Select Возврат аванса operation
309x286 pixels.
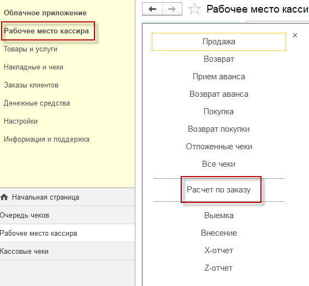[x=219, y=94]
